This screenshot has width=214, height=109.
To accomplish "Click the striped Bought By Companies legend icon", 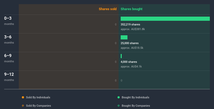I will coord(119,106).
